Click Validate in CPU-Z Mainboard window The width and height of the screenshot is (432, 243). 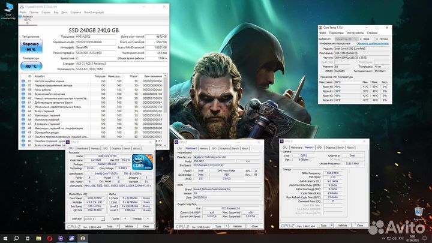click(x=237, y=226)
